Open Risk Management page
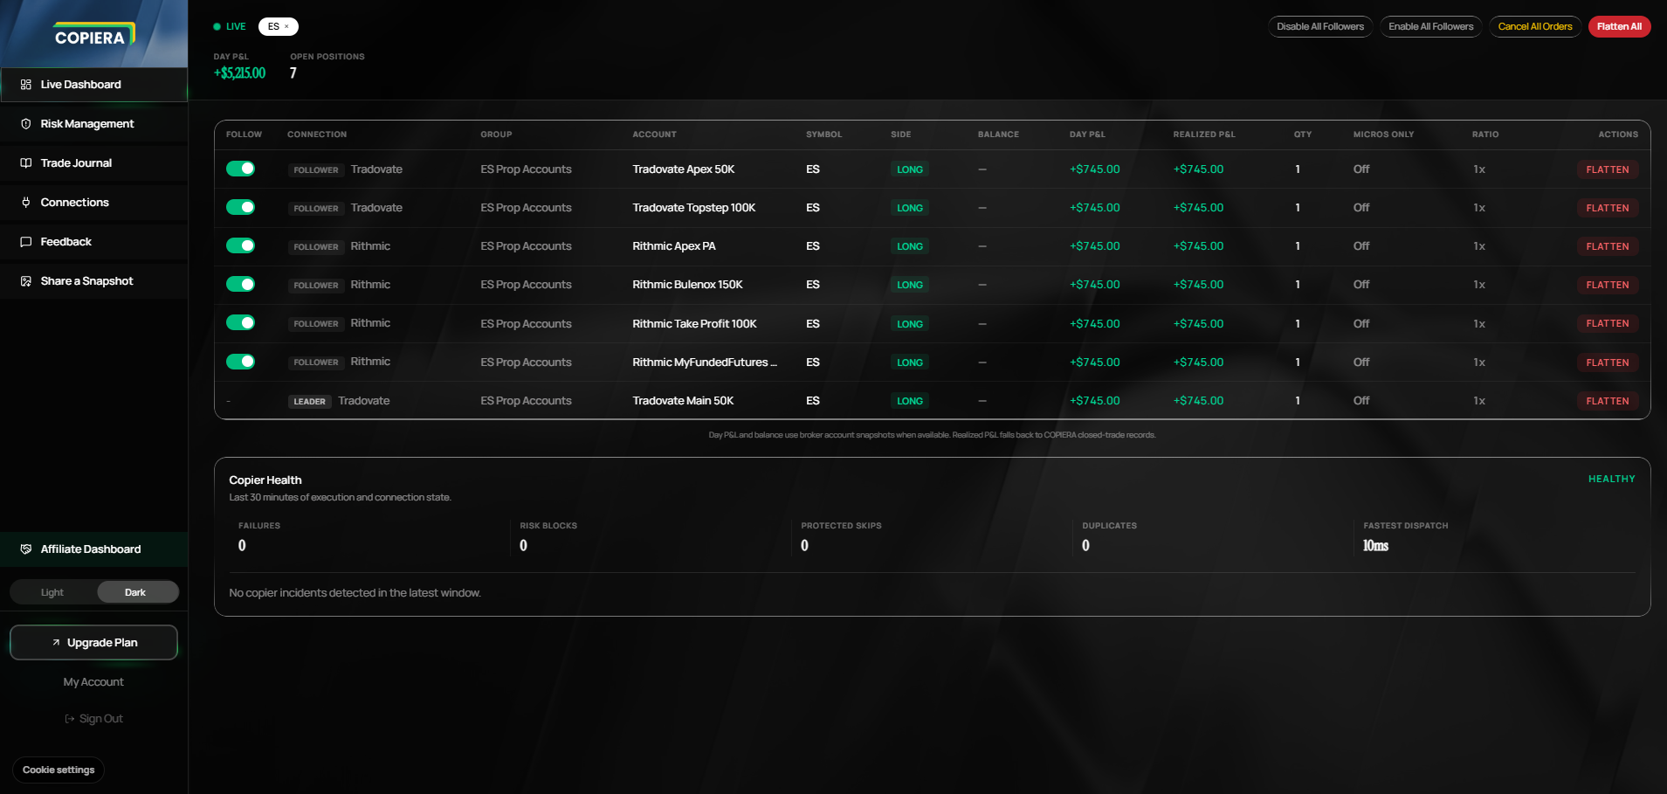Image resolution: width=1667 pixels, height=794 pixels. pos(93,124)
